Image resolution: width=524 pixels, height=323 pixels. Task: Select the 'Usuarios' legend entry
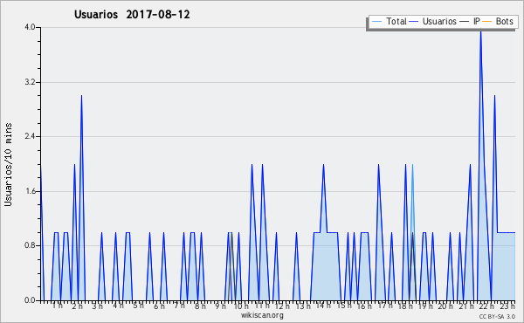(439, 21)
